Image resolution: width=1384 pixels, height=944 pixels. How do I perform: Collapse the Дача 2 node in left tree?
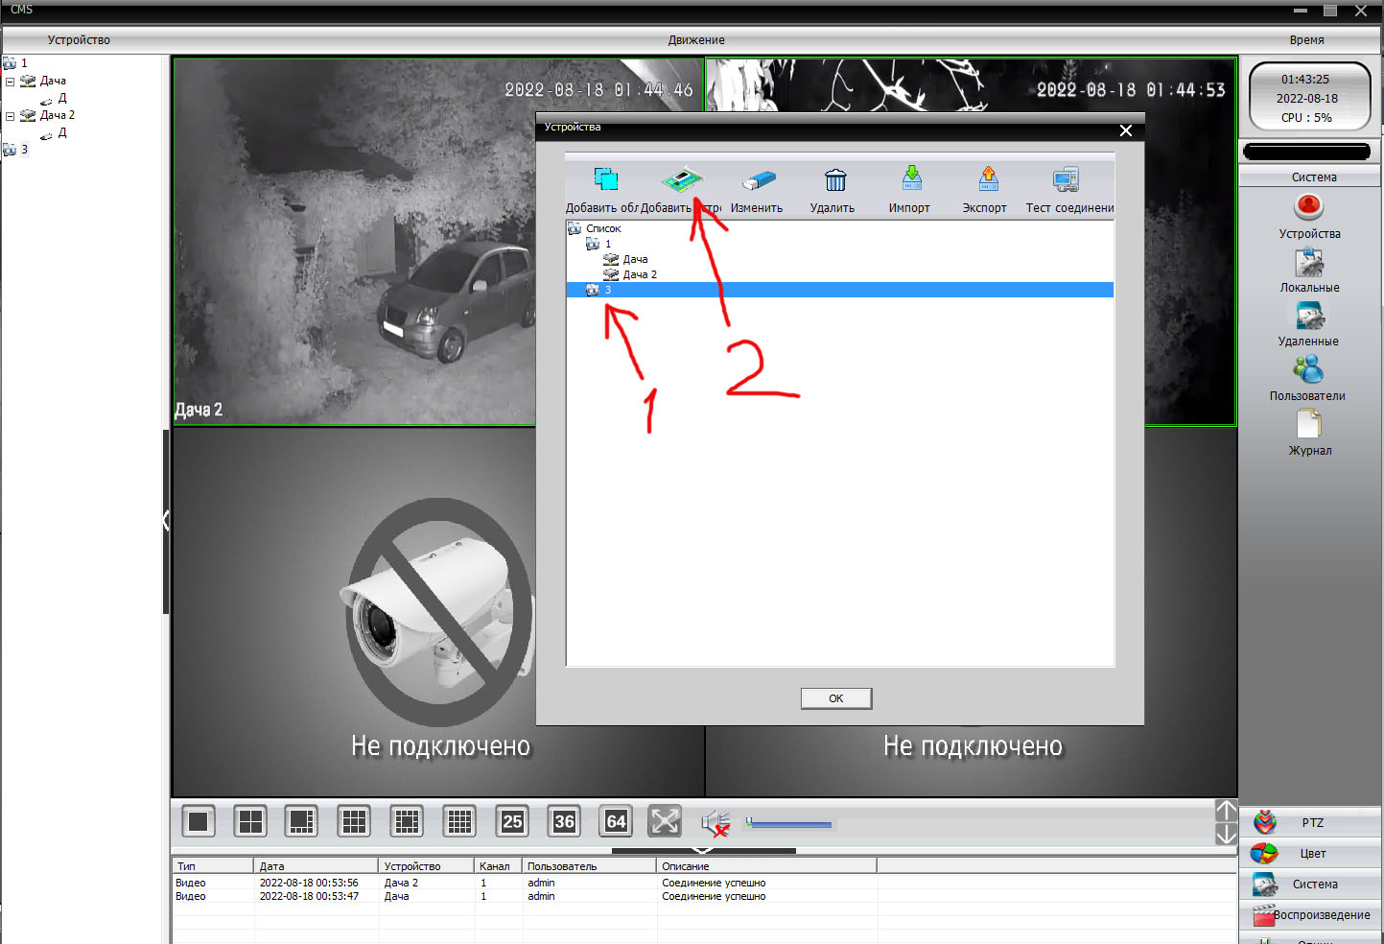[x=11, y=116]
